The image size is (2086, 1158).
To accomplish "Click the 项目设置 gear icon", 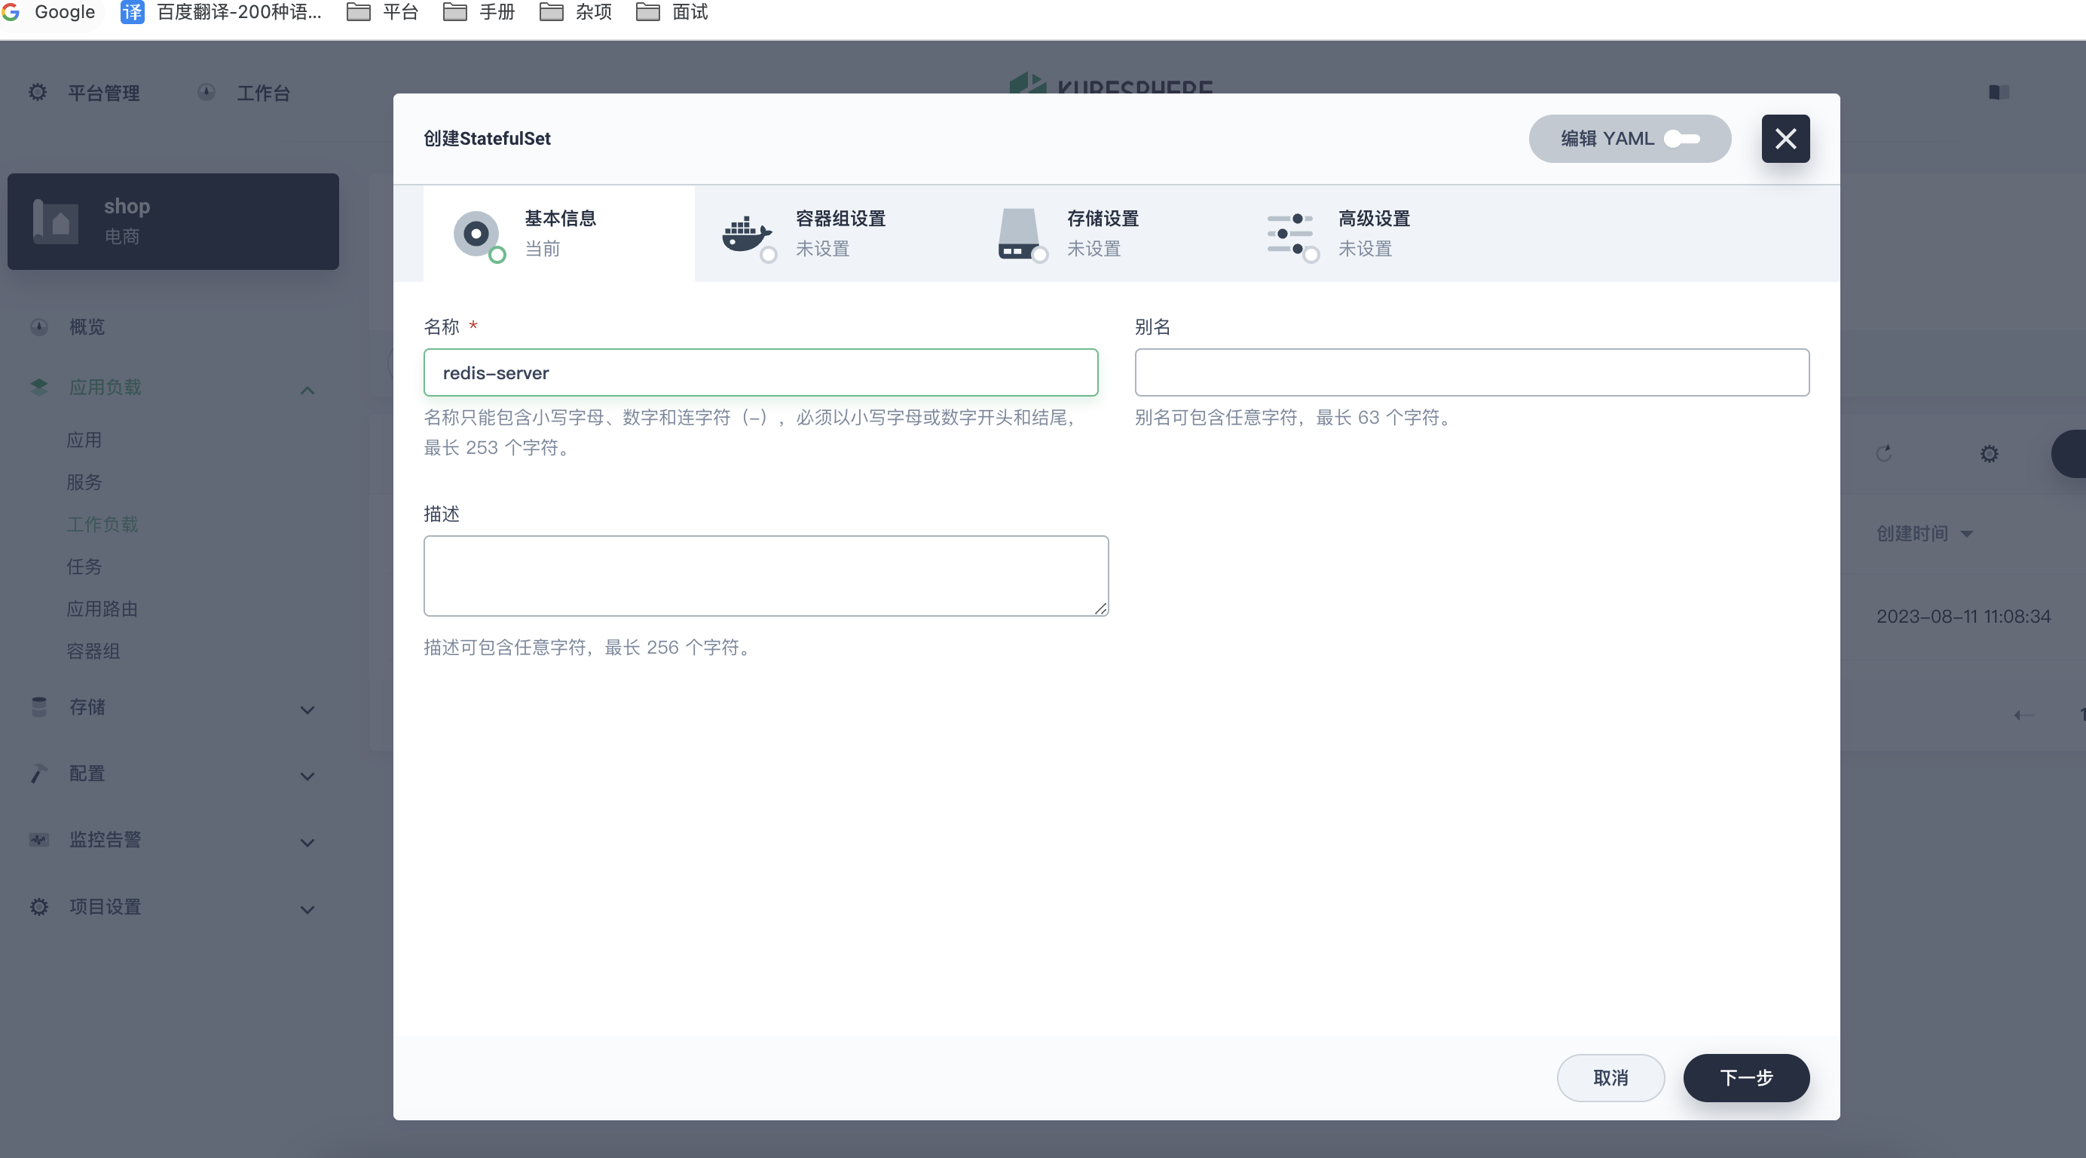I will coord(39,906).
